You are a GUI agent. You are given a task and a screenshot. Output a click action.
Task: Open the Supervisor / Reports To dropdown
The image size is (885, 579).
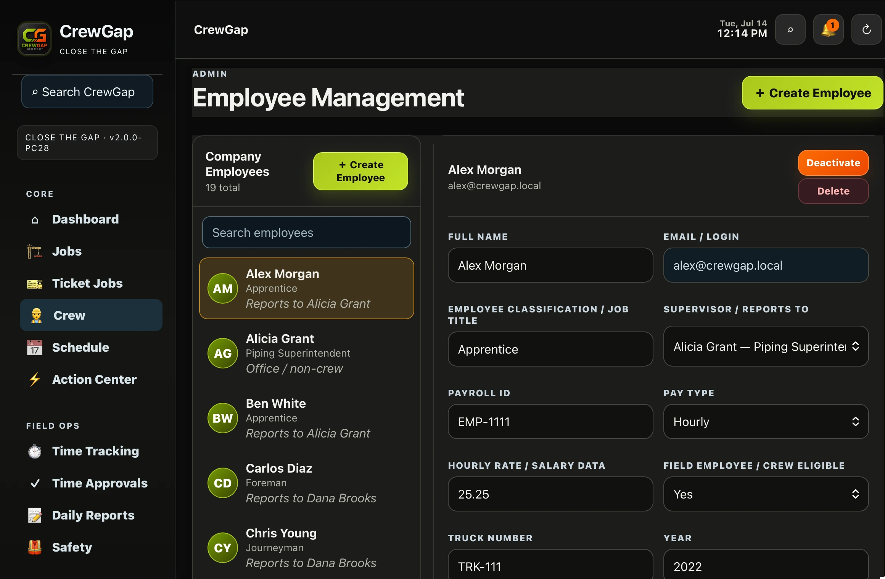(x=766, y=346)
